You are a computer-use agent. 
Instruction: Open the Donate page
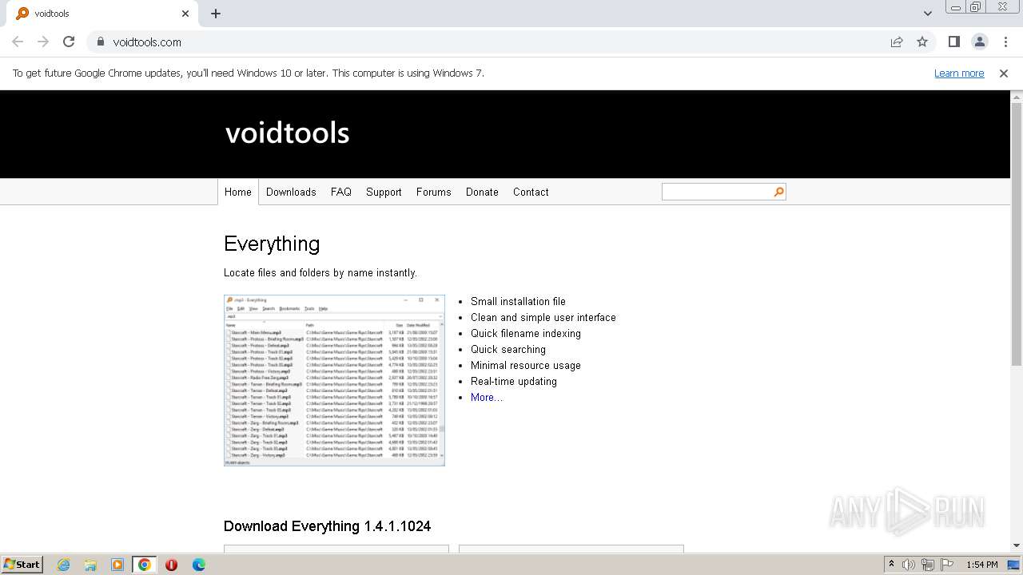[x=482, y=192]
